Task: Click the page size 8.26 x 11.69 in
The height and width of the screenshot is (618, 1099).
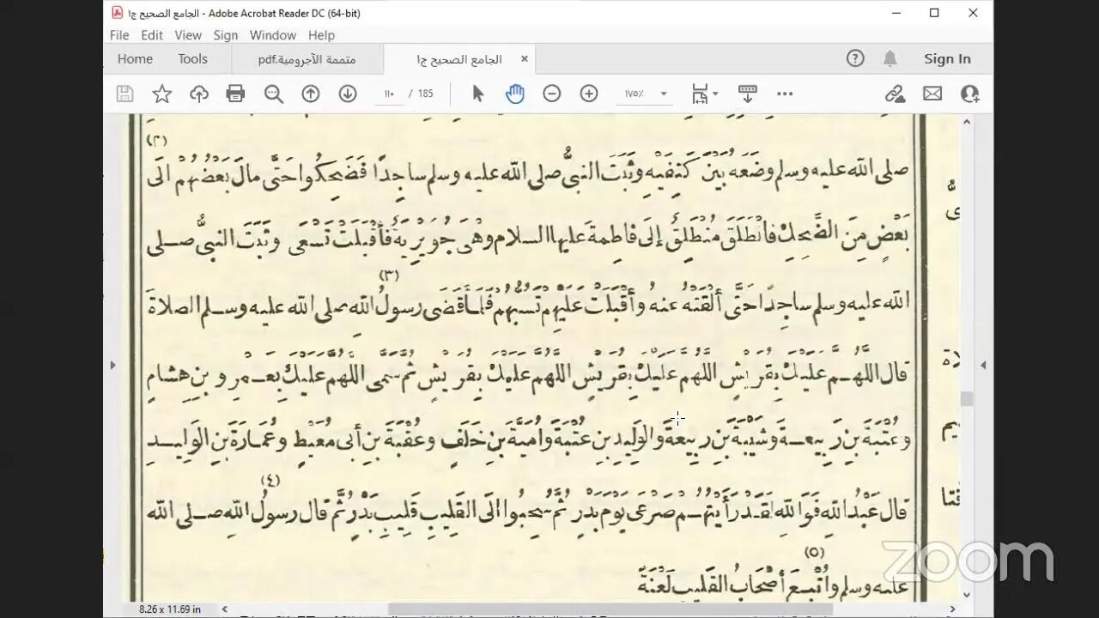Action: pyautogui.click(x=170, y=609)
